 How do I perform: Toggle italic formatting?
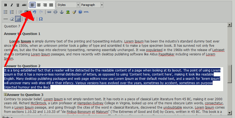(x=12, y=5)
